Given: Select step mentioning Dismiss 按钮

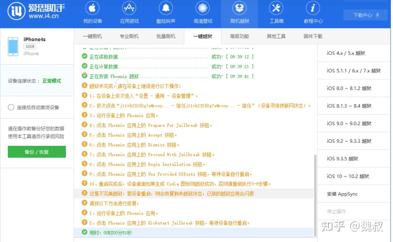Looking at the screenshot, I should point(194,145).
